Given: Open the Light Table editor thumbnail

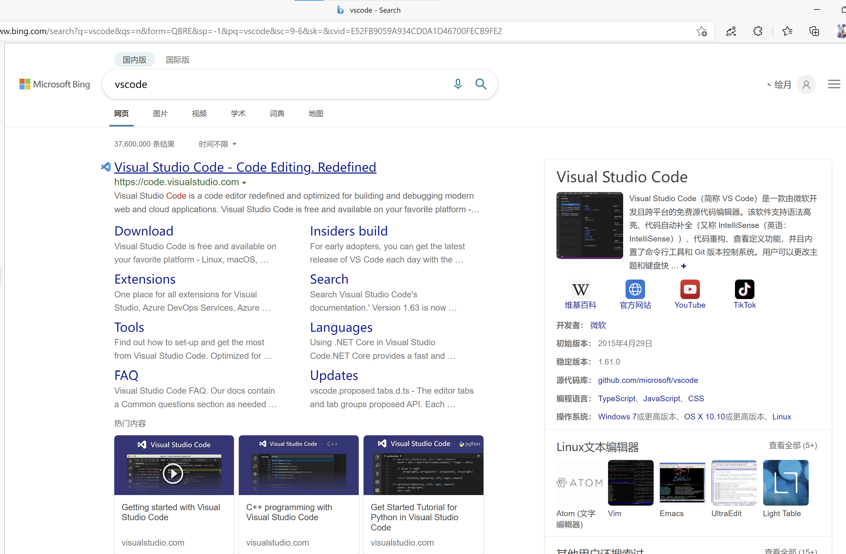Looking at the screenshot, I should (x=785, y=483).
